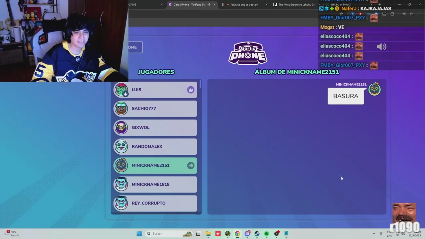The height and width of the screenshot is (239, 425).
Task: Select player RANDOMALEX in the list
Action: (x=155, y=146)
